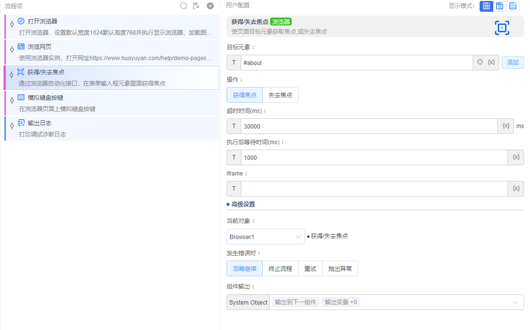Click the {x} variable icon next to timeout field
530x330 pixels.
coord(505,126)
